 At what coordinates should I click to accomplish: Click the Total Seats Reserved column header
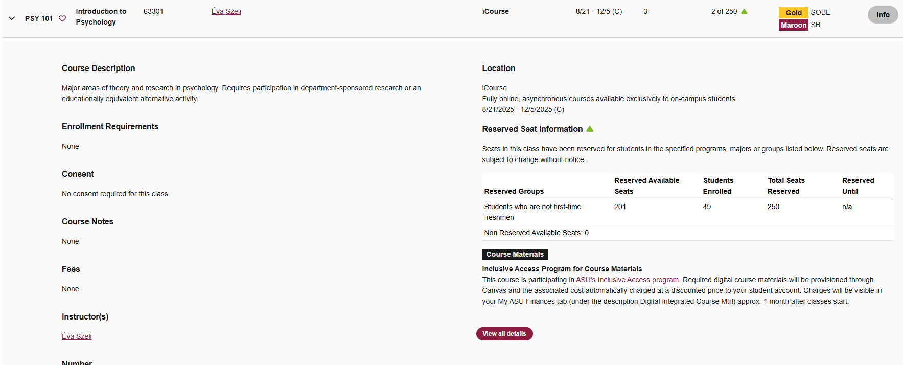click(785, 186)
